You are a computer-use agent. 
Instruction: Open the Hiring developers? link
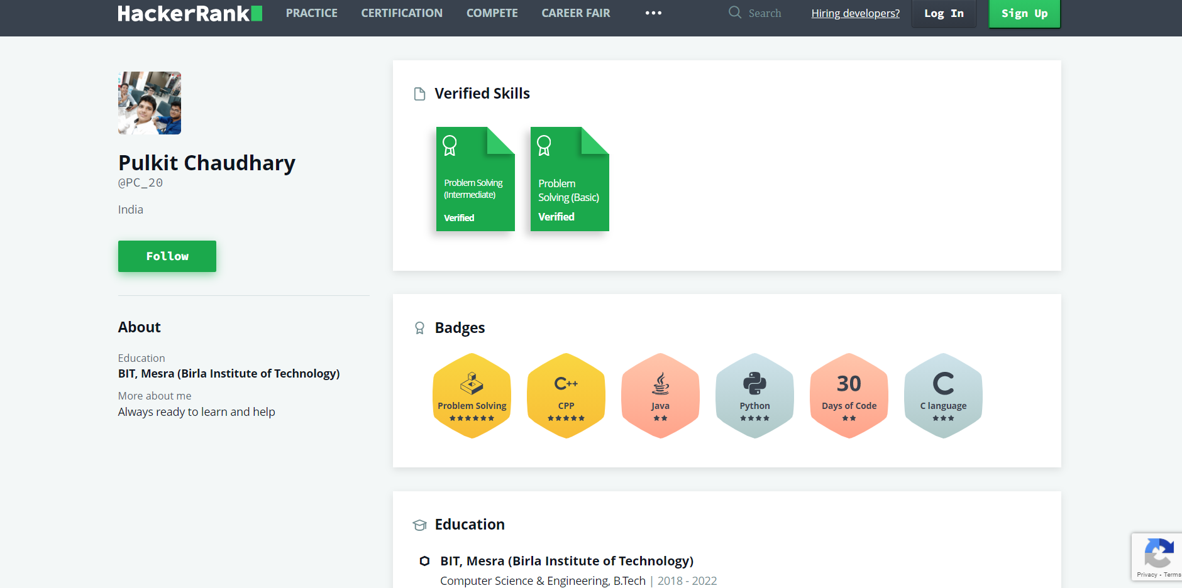855,13
